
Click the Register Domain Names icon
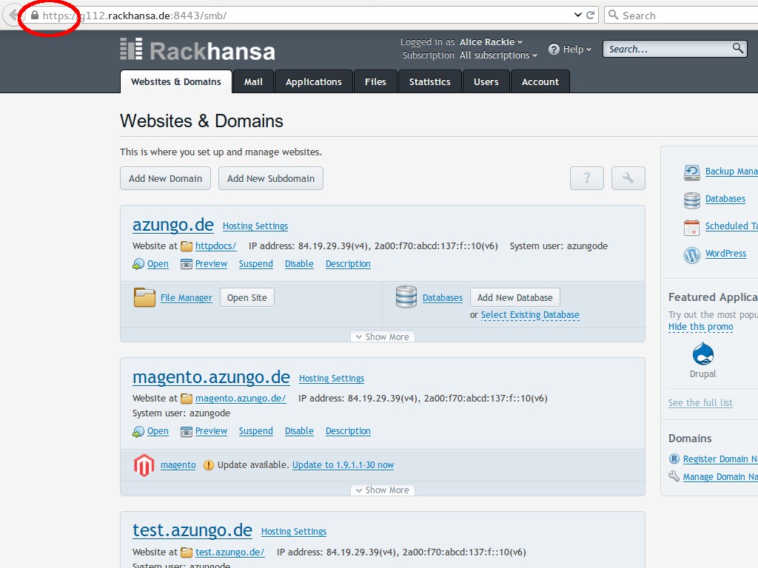[x=674, y=459]
